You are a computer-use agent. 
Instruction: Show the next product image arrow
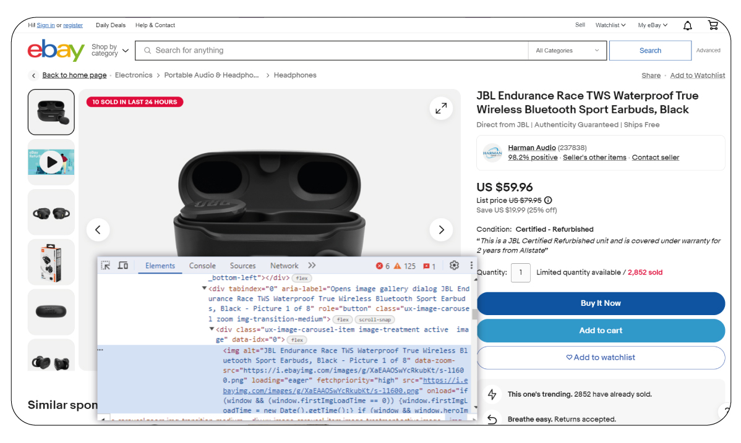[441, 230]
